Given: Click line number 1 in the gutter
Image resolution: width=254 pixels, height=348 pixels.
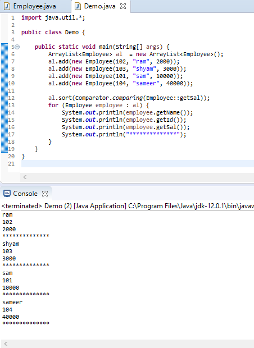Looking at the screenshot, I should click(x=13, y=17).
